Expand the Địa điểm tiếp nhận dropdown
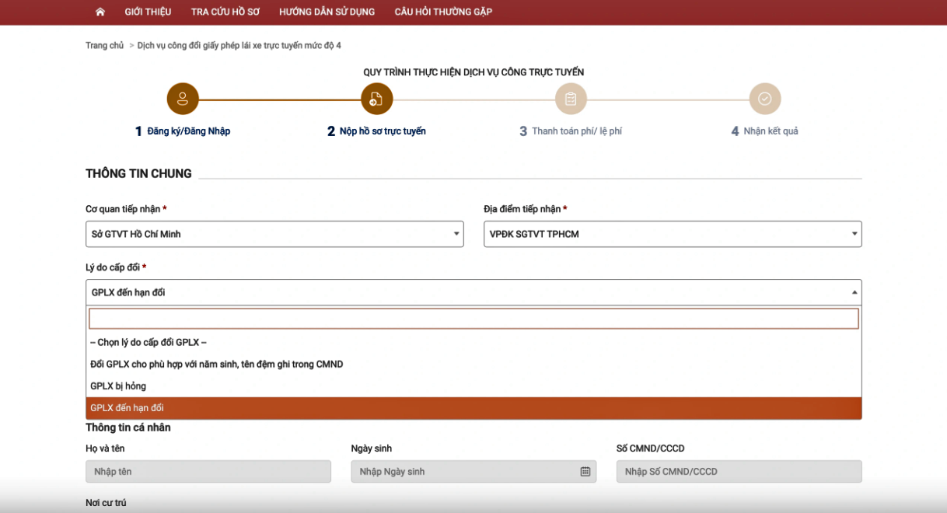The width and height of the screenshot is (947, 513). (x=673, y=234)
